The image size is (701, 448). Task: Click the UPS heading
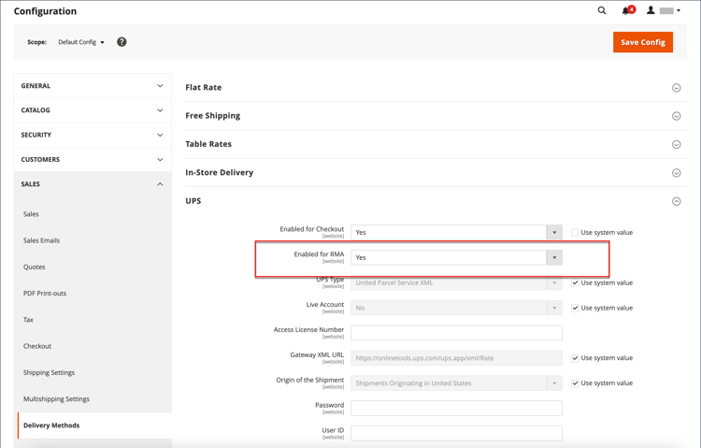(193, 201)
